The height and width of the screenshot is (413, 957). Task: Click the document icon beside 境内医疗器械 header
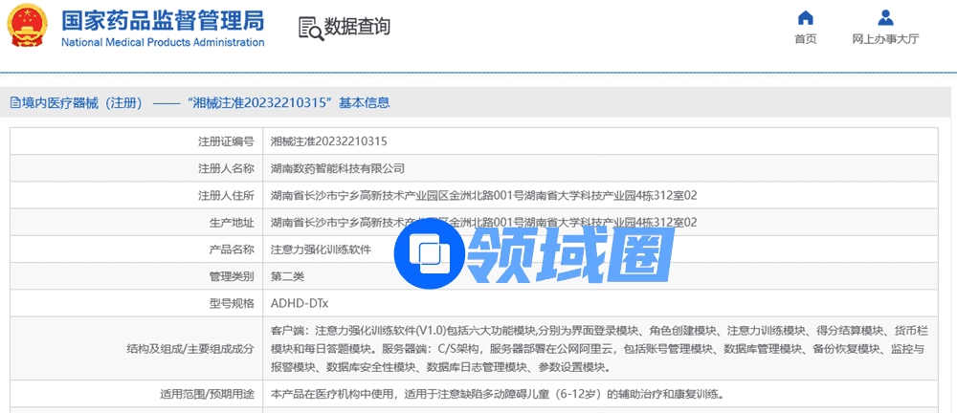click(x=14, y=102)
